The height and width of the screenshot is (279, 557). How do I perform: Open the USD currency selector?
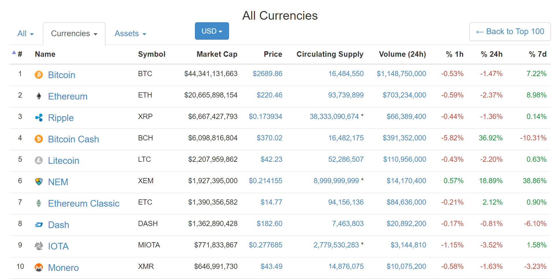(x=212, y=31)
